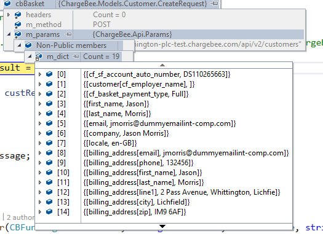Click the cube icon for entry [7]
This screenshot has height=234, width=323.
pos(49,143)
